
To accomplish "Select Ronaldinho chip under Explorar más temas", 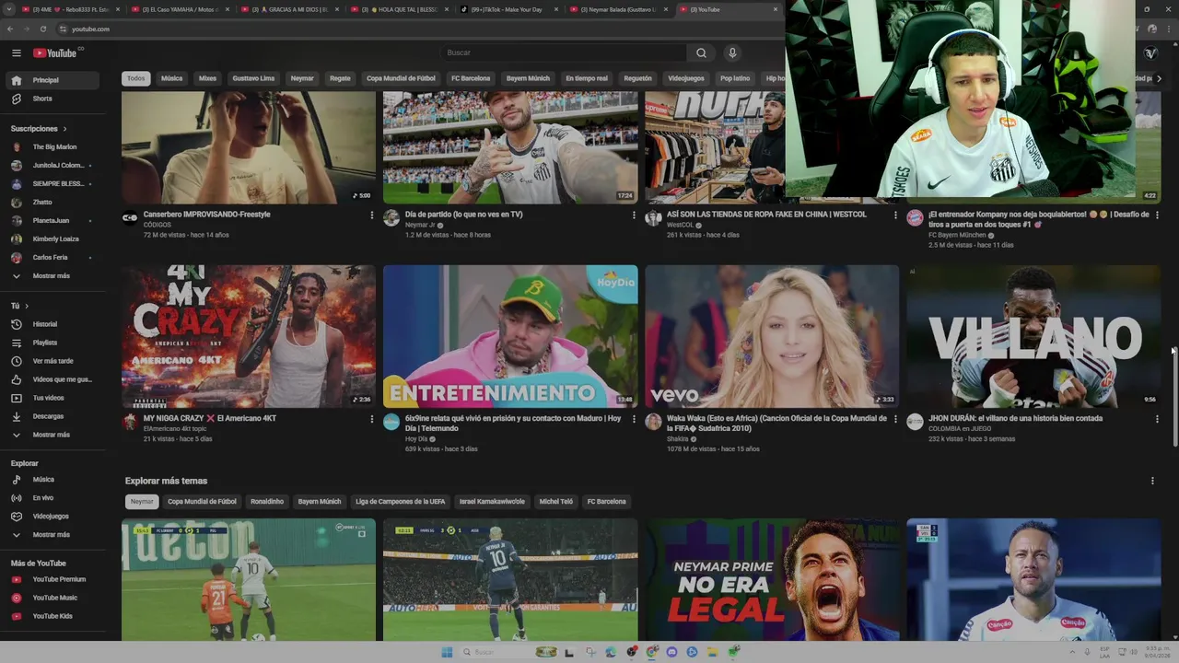I will [x=267, y=502].
